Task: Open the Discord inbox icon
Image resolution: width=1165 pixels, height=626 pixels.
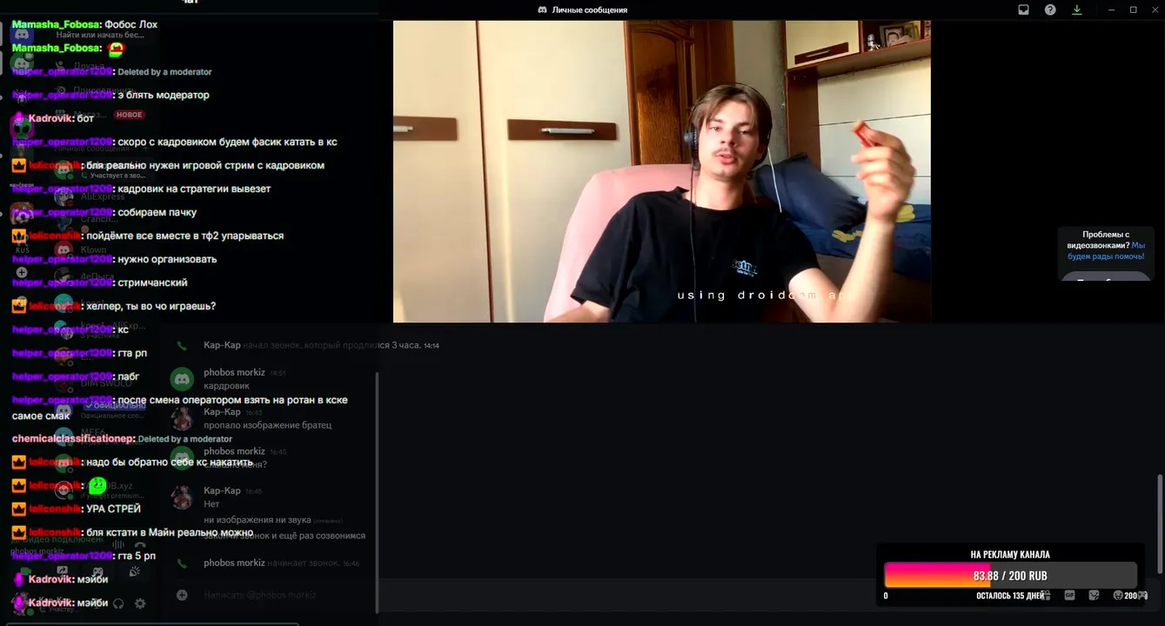Action: 1024,10
